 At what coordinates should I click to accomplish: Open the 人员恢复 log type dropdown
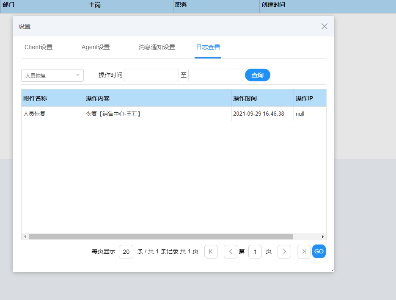pos(52,75)
